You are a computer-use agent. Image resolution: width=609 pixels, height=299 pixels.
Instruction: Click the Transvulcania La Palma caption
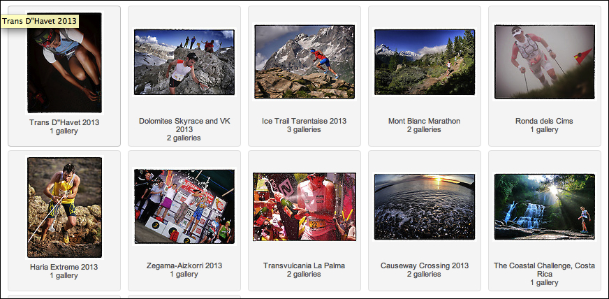(304, 266)
